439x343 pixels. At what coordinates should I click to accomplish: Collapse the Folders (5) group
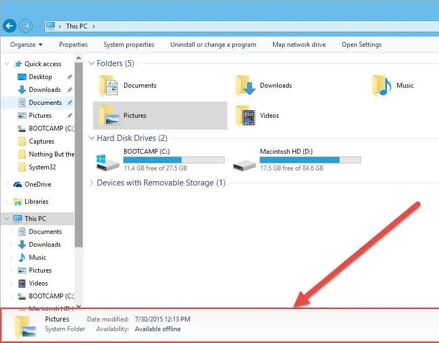click(x=91, y=63)
